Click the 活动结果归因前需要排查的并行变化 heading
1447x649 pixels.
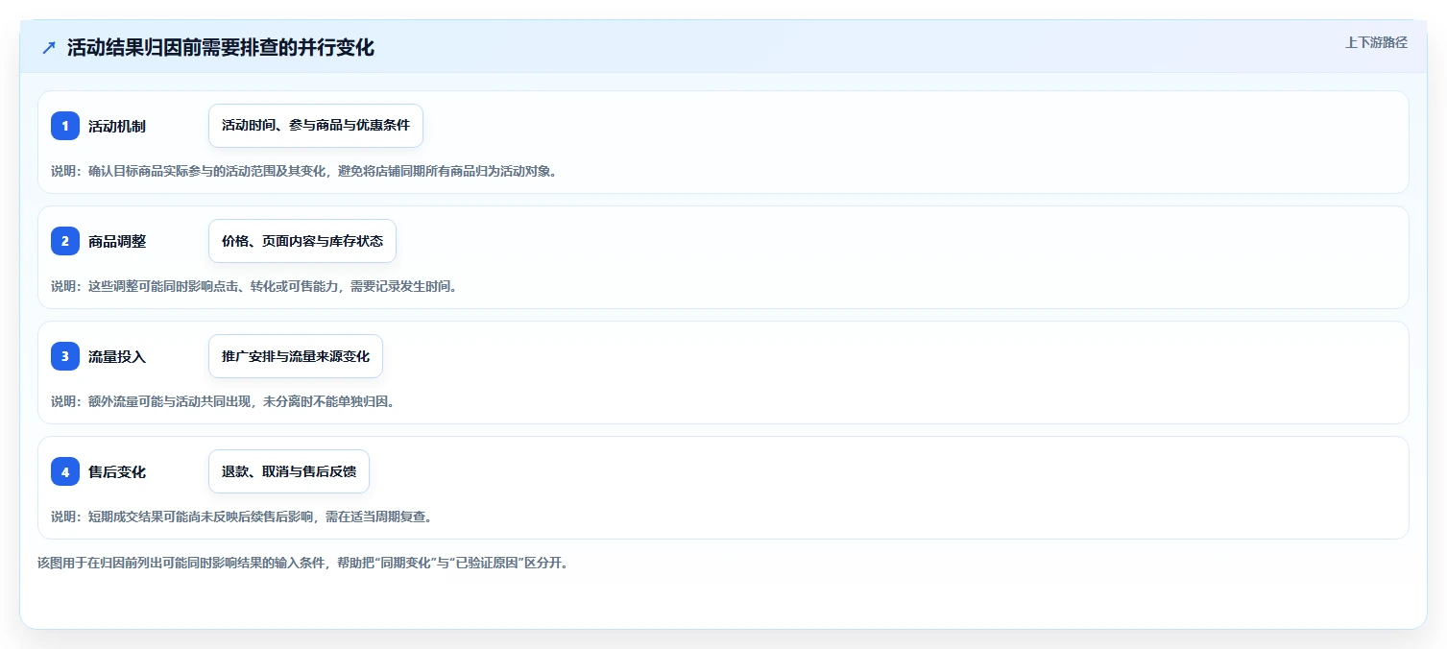pyautogui.click(x=221, y=47)
